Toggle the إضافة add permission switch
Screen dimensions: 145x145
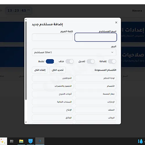click(112, 61)
